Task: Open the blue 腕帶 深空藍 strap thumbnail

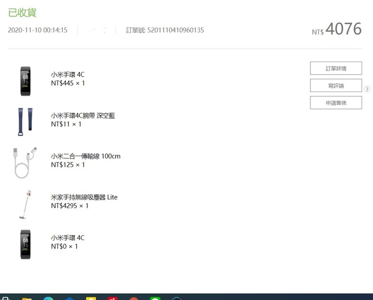Action: point(25,122)
